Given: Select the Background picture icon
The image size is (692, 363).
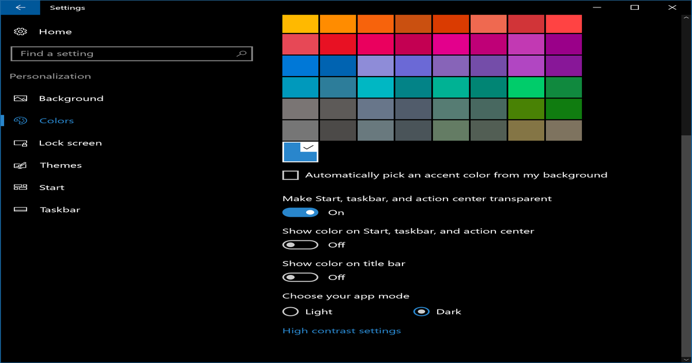Looking at the screenshot, I should pyautogui.click(x=21, y=98).
